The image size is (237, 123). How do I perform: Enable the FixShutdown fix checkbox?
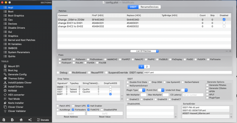88,60
